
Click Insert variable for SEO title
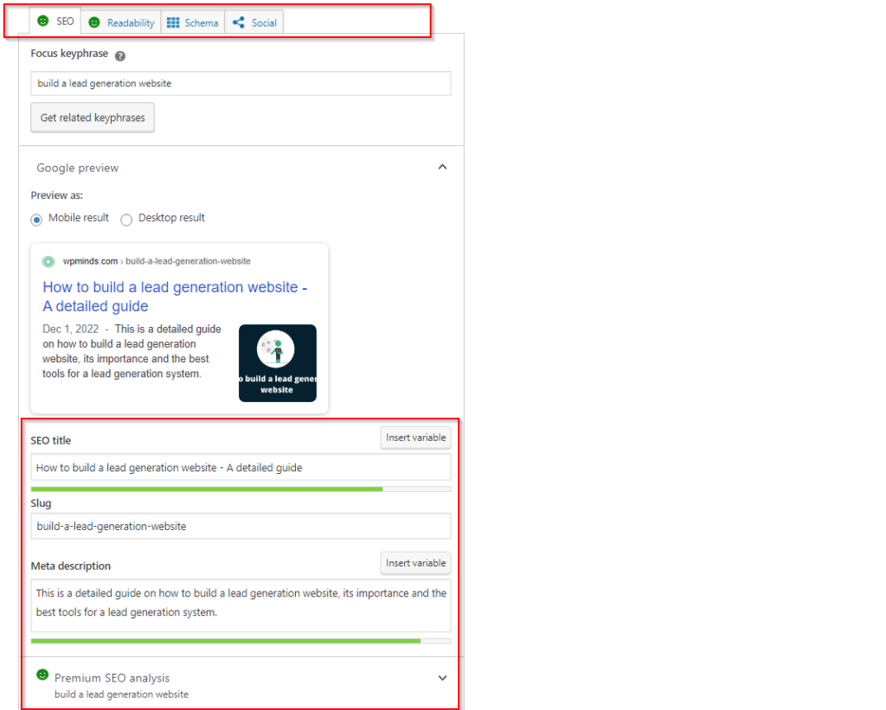coord(415,438)
